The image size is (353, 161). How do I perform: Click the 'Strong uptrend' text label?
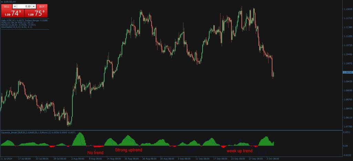click(128, 150)
